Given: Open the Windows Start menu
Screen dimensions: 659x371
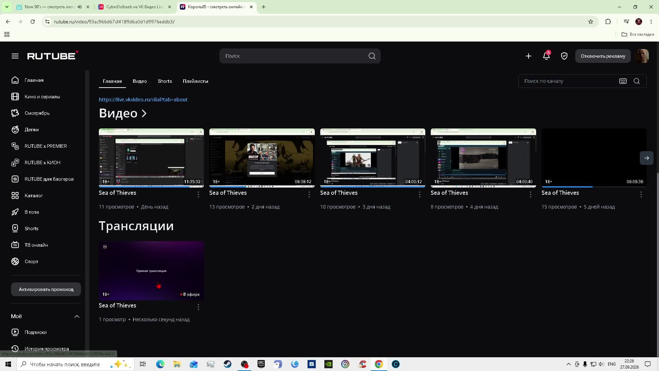Looking at the screenshot, I should [x=8, y=364].
